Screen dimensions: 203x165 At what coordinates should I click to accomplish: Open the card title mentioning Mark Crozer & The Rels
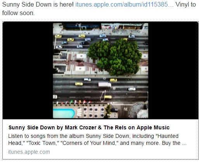tap(89, 127)
